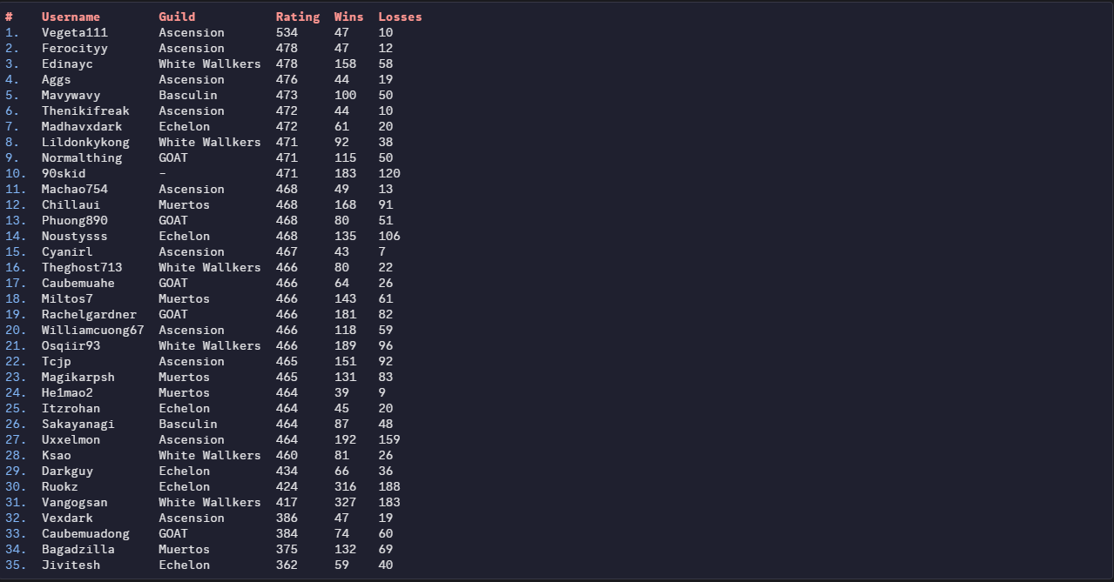Select username Sakayanagi
This screenshot has width=1114, height=582.
pos(78,424)
